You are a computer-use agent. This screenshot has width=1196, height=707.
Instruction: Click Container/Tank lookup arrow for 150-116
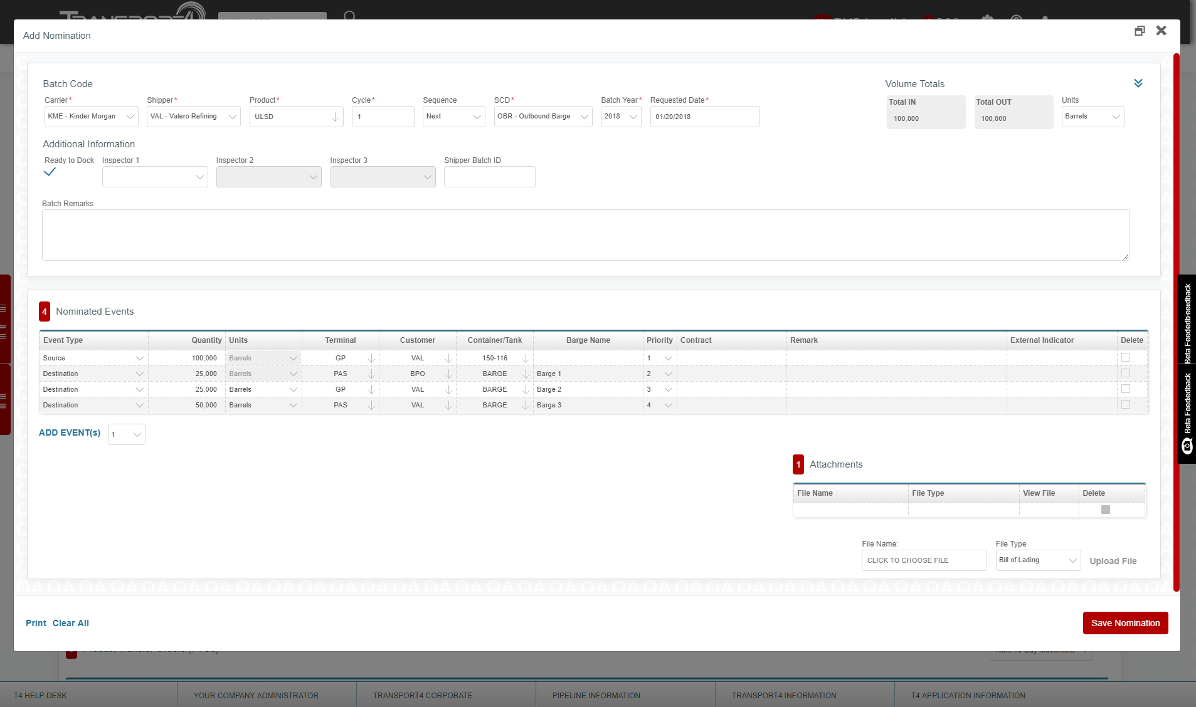pos(526,358)
